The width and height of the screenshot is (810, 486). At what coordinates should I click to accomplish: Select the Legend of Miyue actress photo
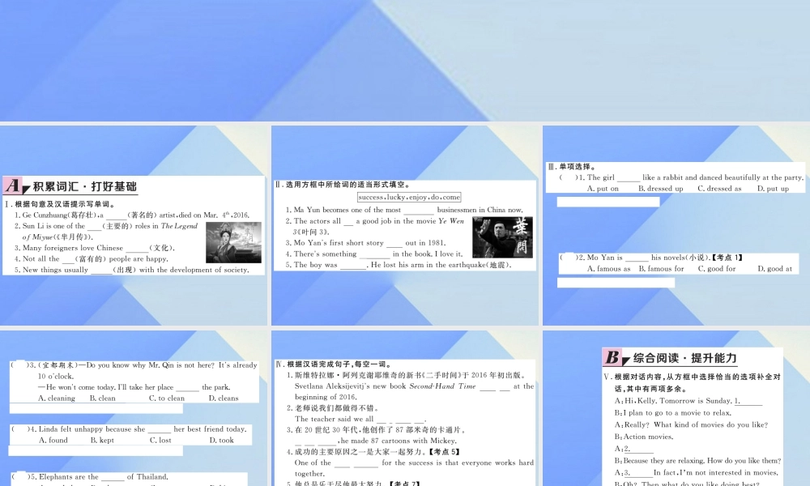point(233,242)
